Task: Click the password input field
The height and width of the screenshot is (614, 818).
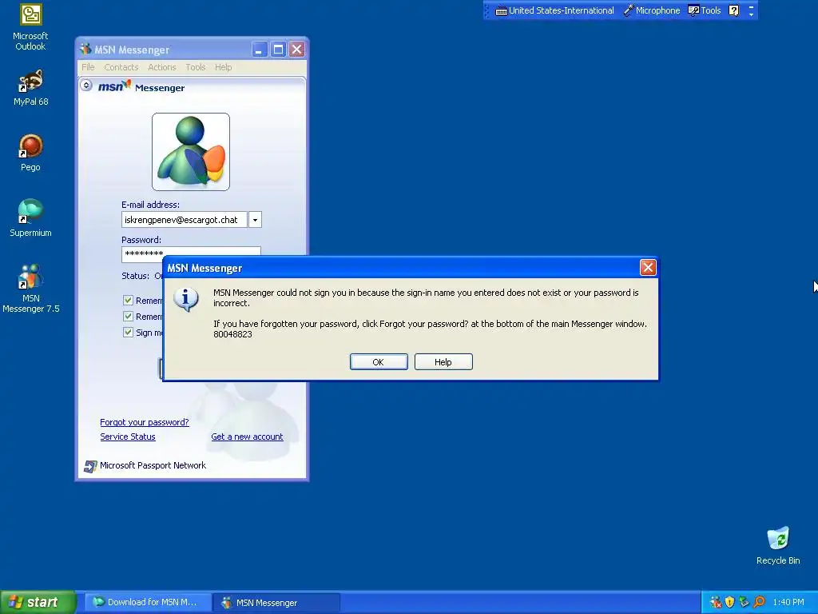Action: pos(191,253)
